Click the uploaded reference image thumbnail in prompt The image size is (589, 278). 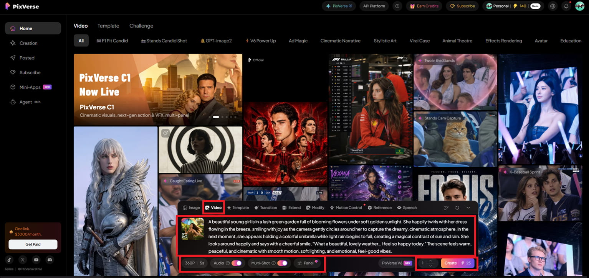point(192,229)
